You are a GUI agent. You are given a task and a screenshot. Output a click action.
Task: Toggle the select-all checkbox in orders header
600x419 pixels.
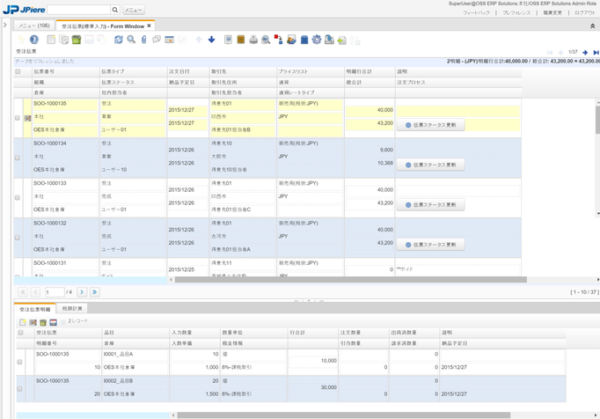(18, 71)
